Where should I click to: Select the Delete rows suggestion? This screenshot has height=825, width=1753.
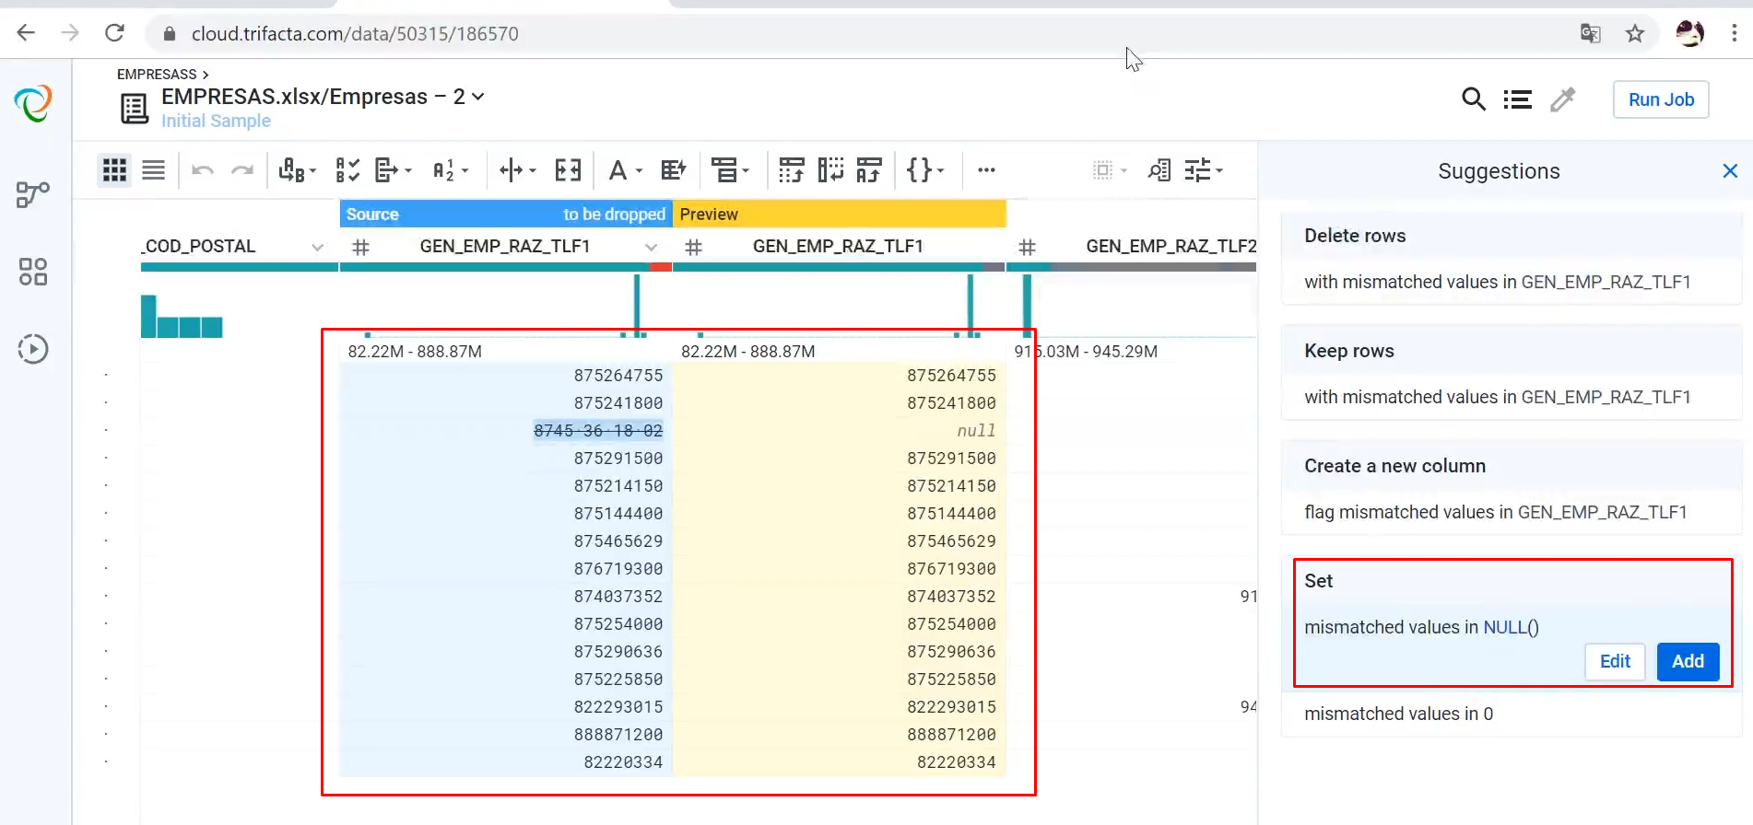[x=1511, y=259]
